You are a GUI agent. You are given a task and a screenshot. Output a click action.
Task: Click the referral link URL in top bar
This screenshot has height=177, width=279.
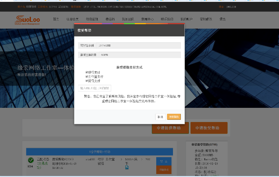(125, 7)
